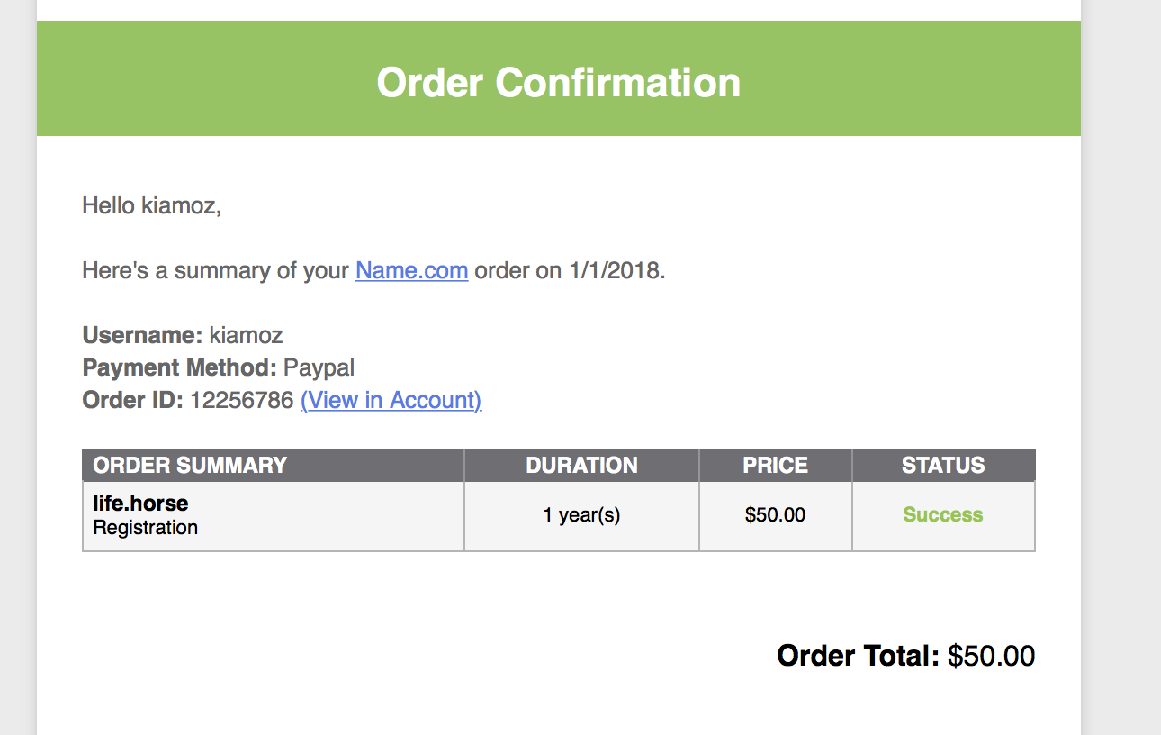The width and height of the screenshot is (1161, 735).
Task: Click the $50.00 price table cell
Action: coord(775,515)
